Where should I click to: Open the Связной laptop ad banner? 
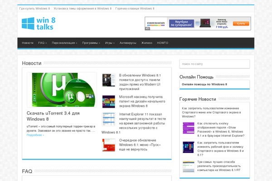(198, 24)
